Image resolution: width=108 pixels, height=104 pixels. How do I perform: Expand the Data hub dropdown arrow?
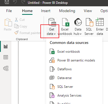click(x=80, y=34)
